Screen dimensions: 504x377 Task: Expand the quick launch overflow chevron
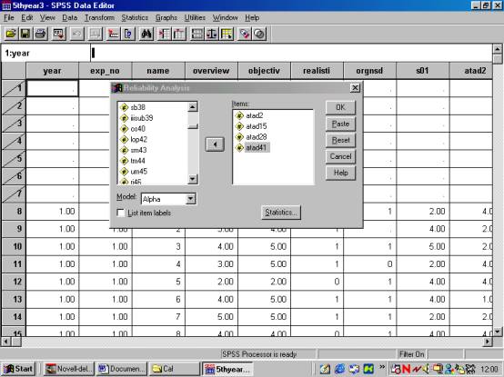click(382, 367)
